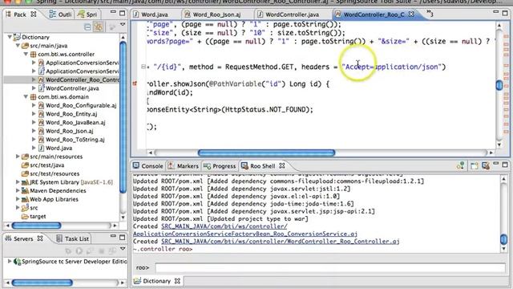The image size is (513, 289).
Task: Open the Word.java editor tab
Action: [x=151, y=14]
